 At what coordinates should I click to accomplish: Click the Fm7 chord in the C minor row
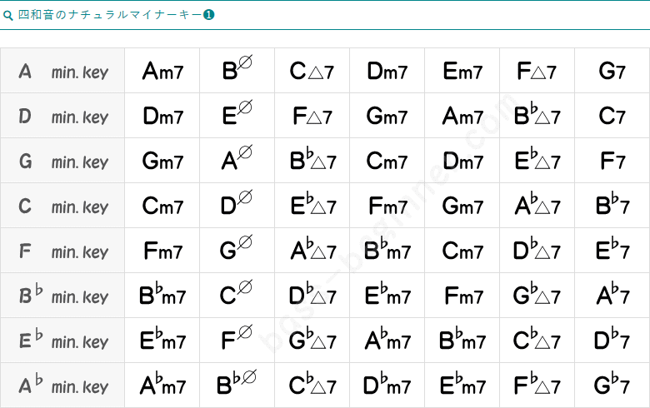[387, 206]
